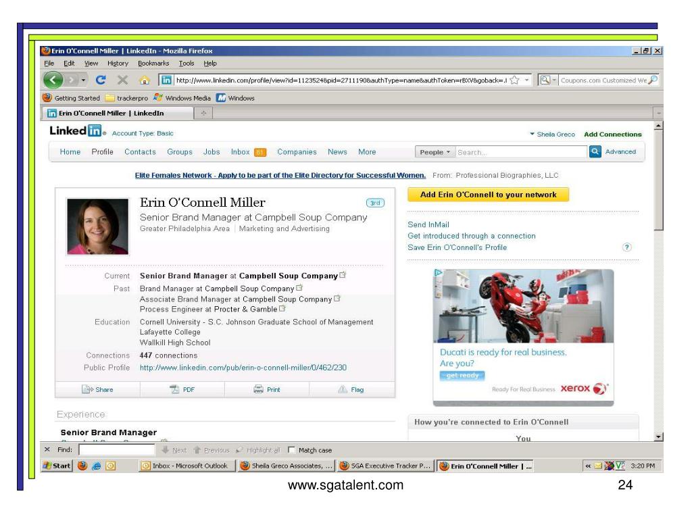Open the Contacts nav item

point(140,152)
